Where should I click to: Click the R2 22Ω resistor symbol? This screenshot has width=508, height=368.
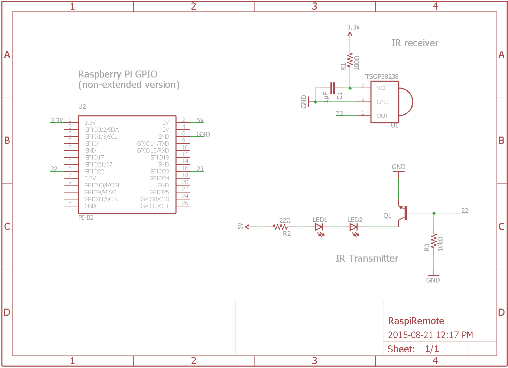click(280, 227)
